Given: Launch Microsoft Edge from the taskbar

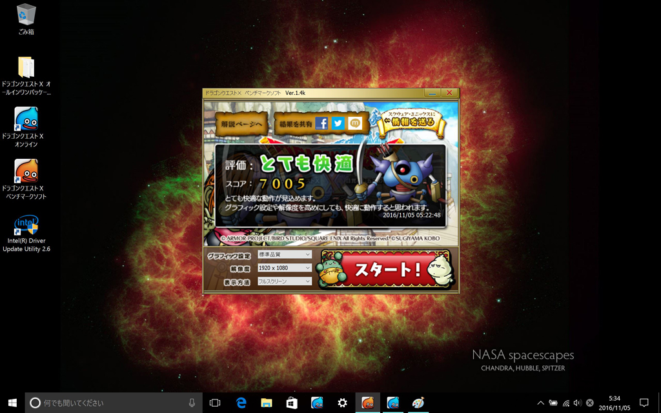Looking at the screenshot, I should click(241, 403).
